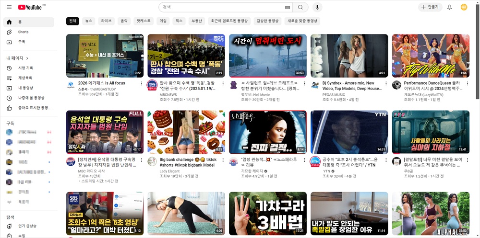Select the 음악 filter chip
Screen dimensions: 480x238
pos(124,21)
